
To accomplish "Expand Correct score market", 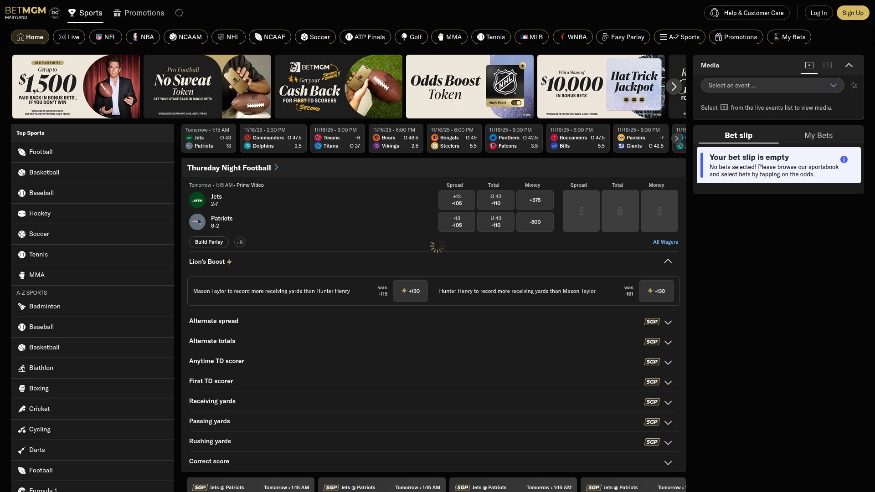I will click(x=433, y=461).
